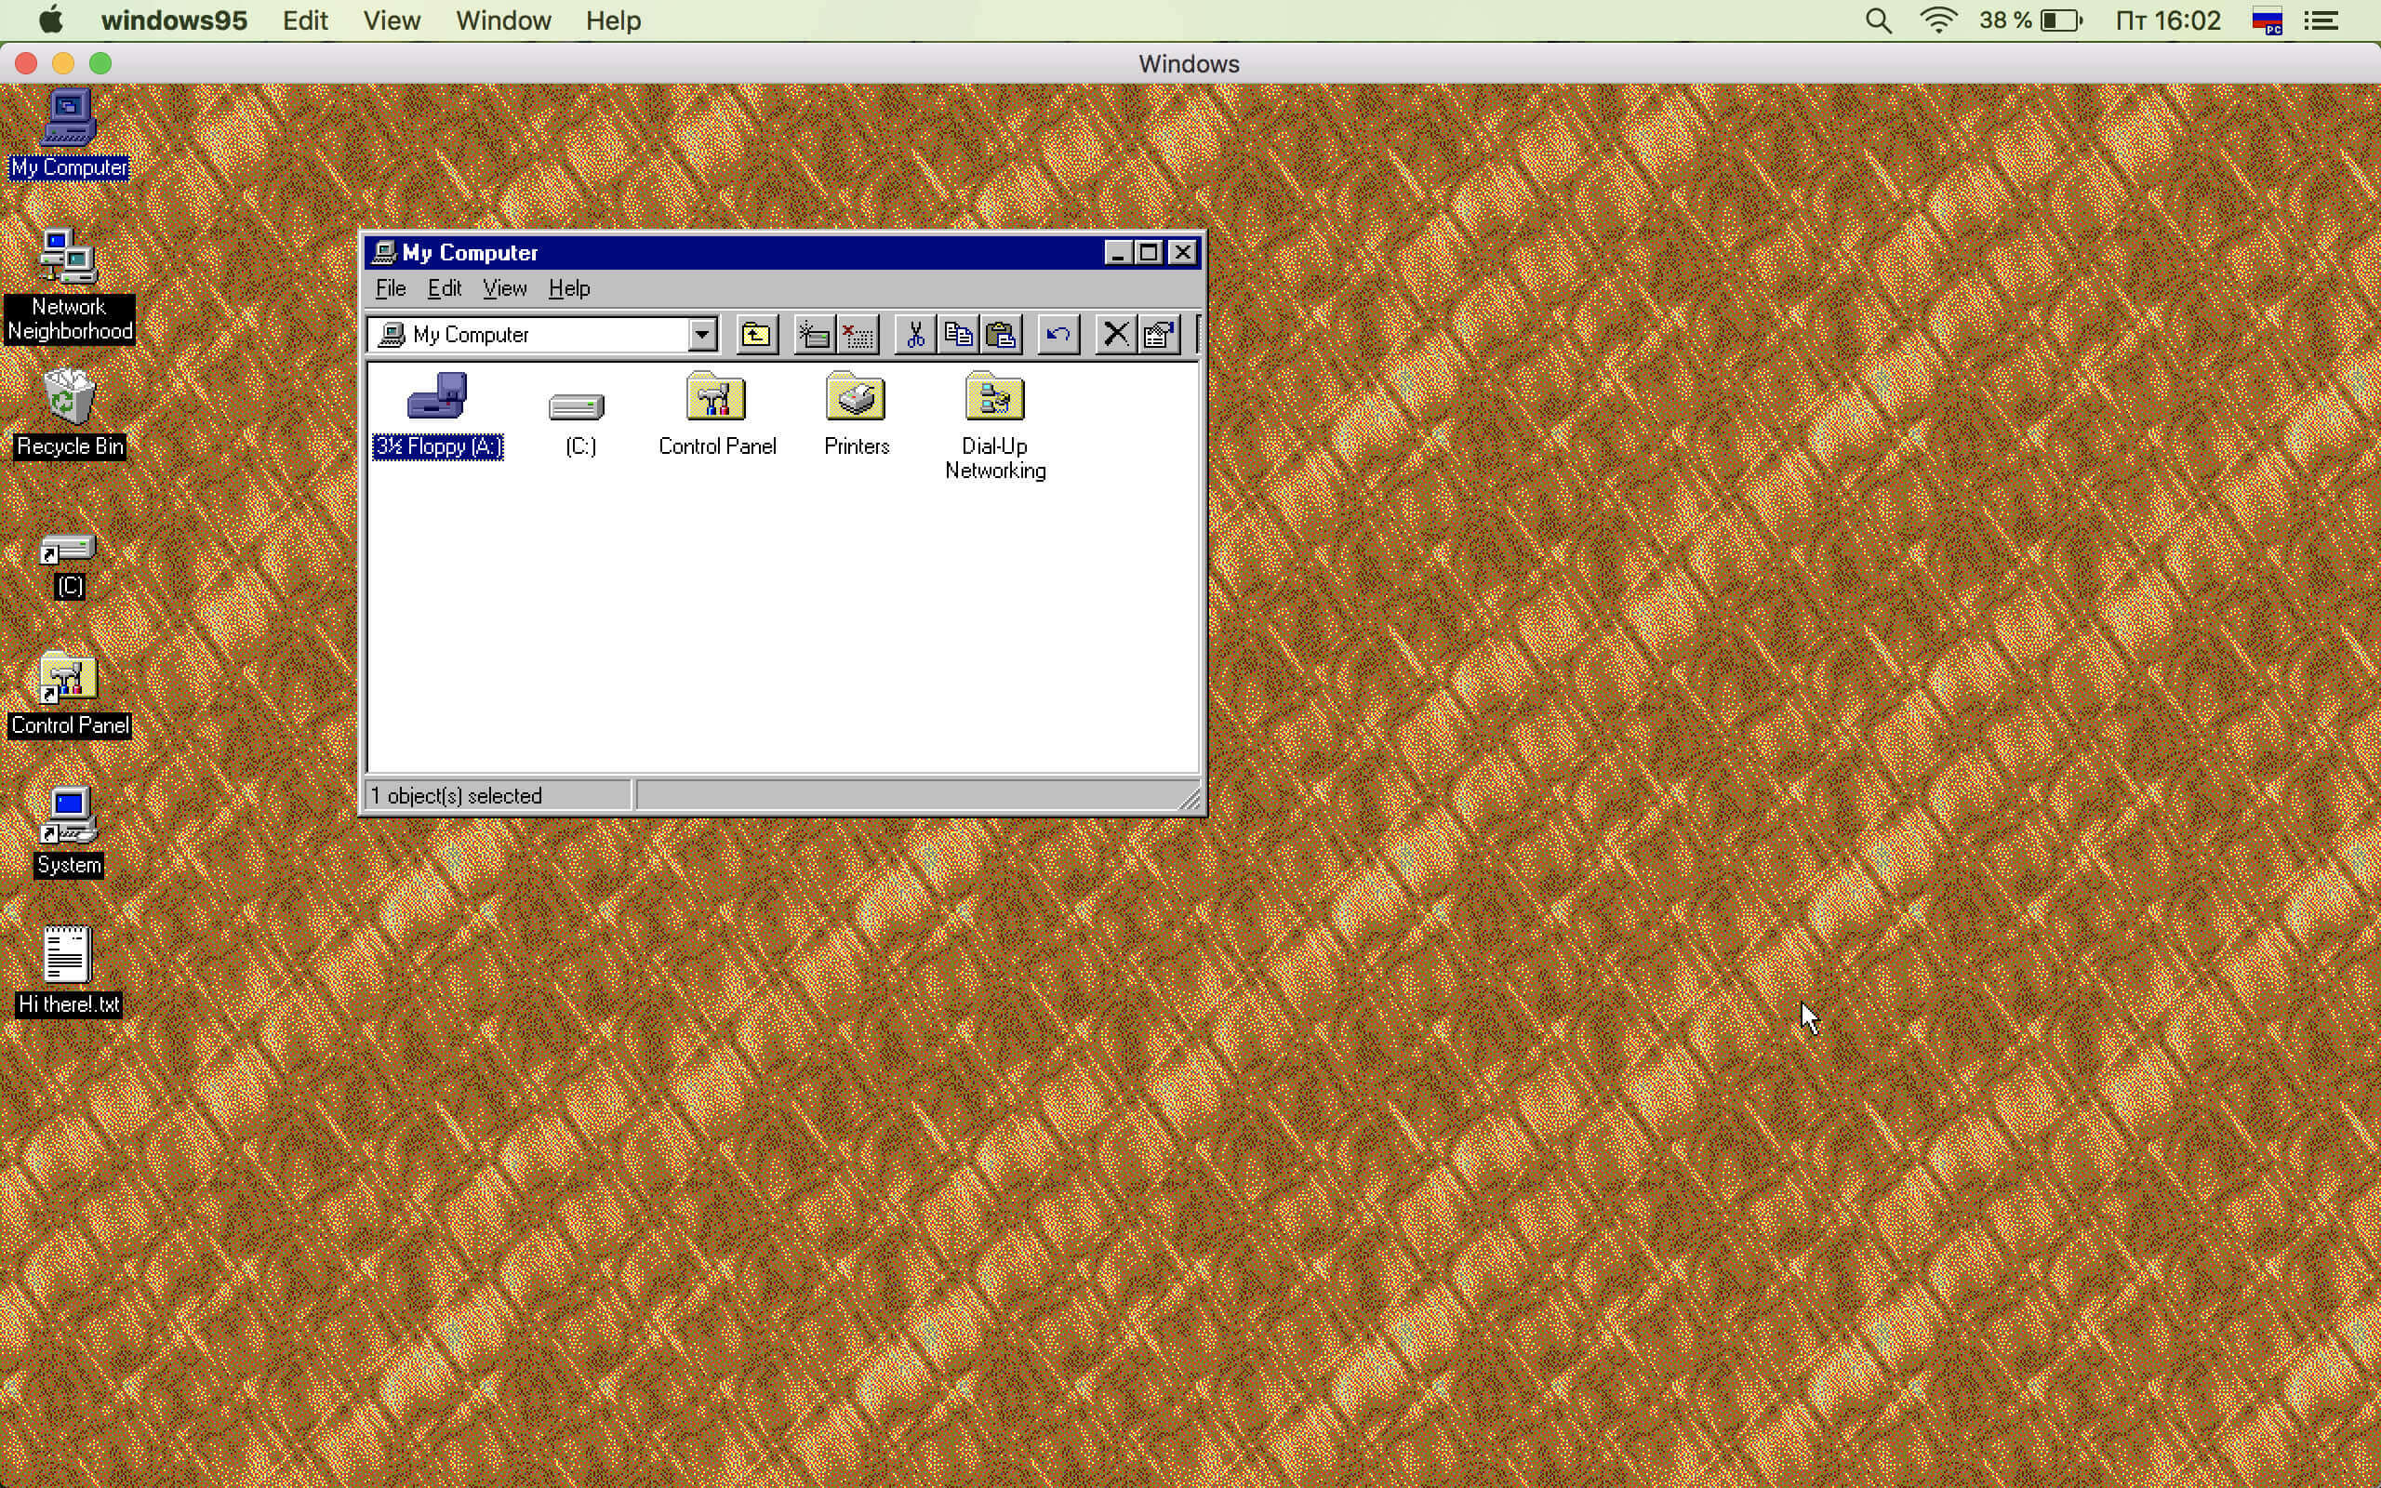The width and height of the screenshot is (2381, 1488).
Task: Select the My Computer desktop icon
Action: (69, 135)
